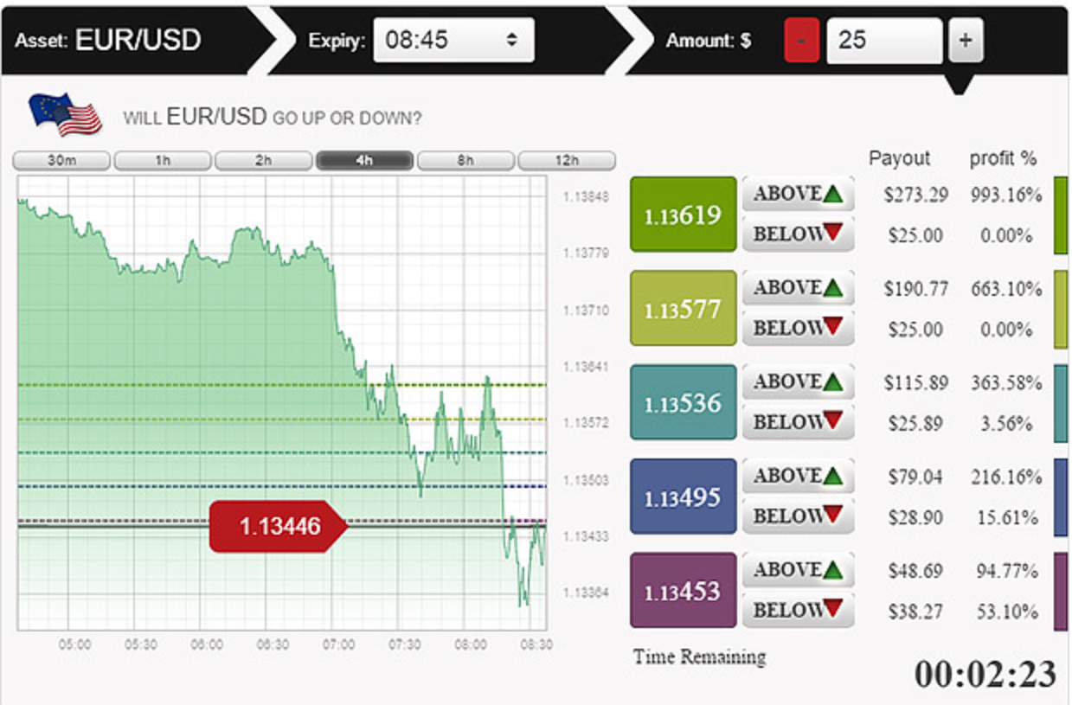This screenshot has width=1072, height=705.
Task: Increase the trade amount with plus button
Action: coord(965,39)
